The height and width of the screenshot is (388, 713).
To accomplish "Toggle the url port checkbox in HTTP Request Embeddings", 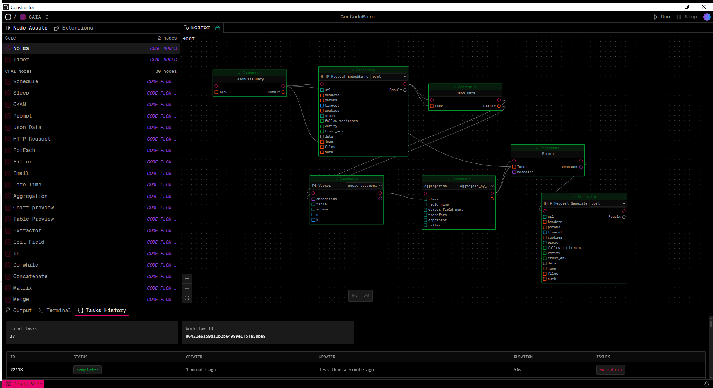I will 322,90.
